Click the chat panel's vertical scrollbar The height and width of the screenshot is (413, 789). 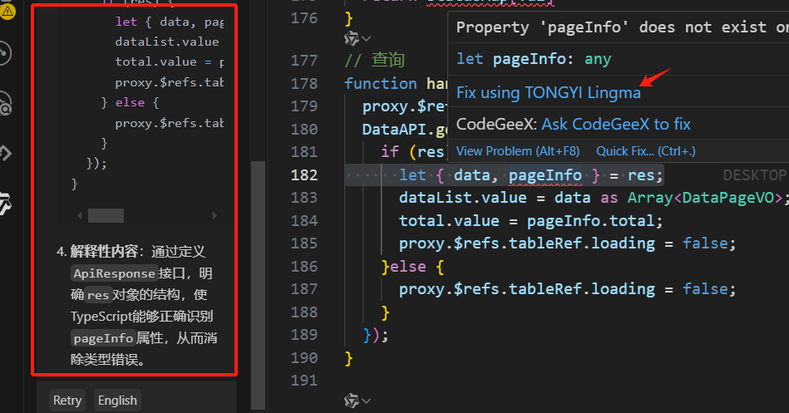(258, 285)
